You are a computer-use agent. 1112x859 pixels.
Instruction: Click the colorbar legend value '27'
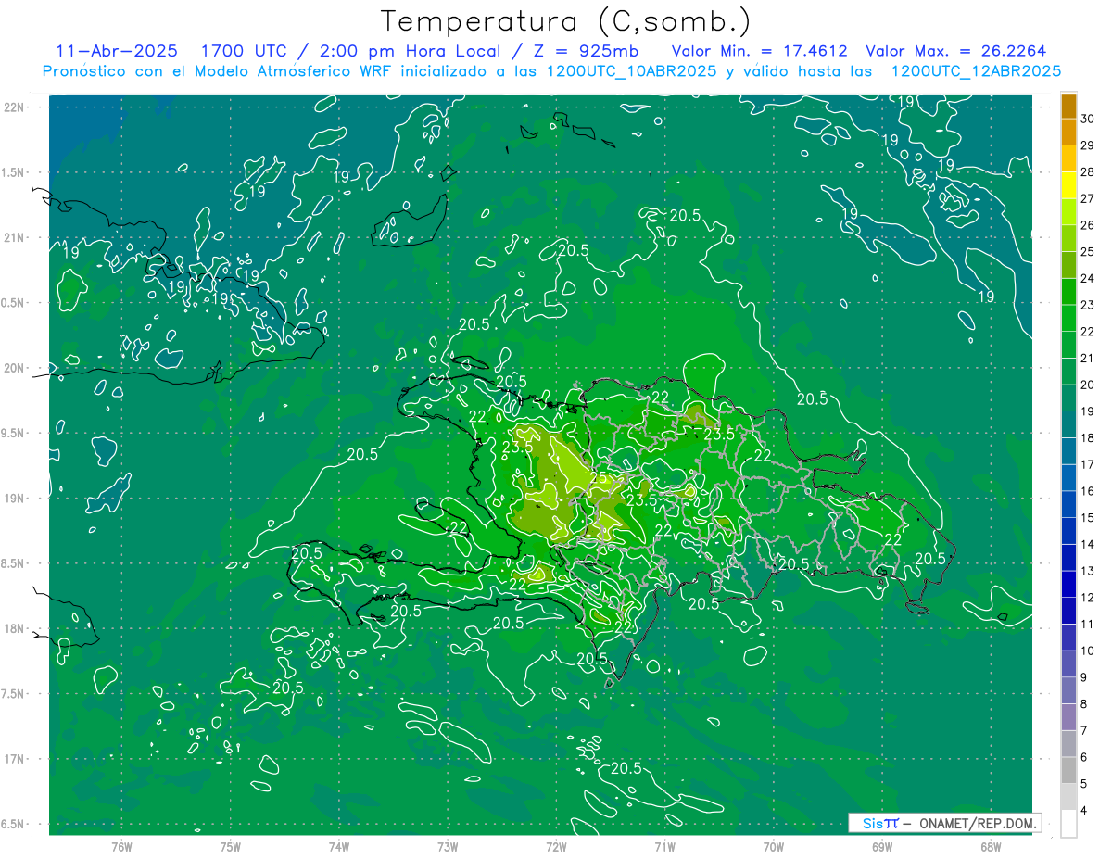pyautogui.click(x=1088, y=198)
